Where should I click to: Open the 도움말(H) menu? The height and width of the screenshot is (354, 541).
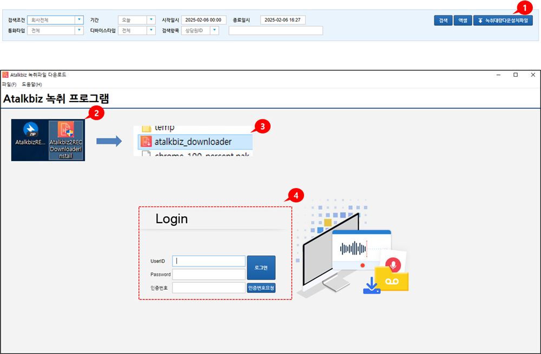(31, 84)
